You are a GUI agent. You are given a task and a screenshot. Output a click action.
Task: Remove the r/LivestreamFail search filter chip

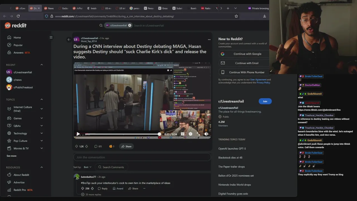pos(130,25)
